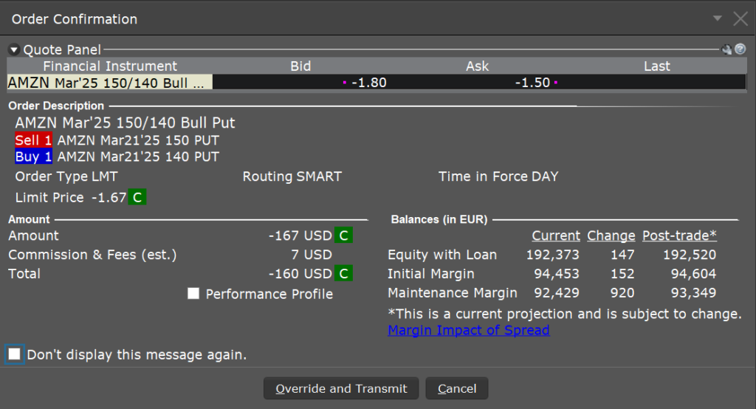The image size is (756, 409).
Task: Click the blue Buy 1 leg badge
Action: [33, 157]
